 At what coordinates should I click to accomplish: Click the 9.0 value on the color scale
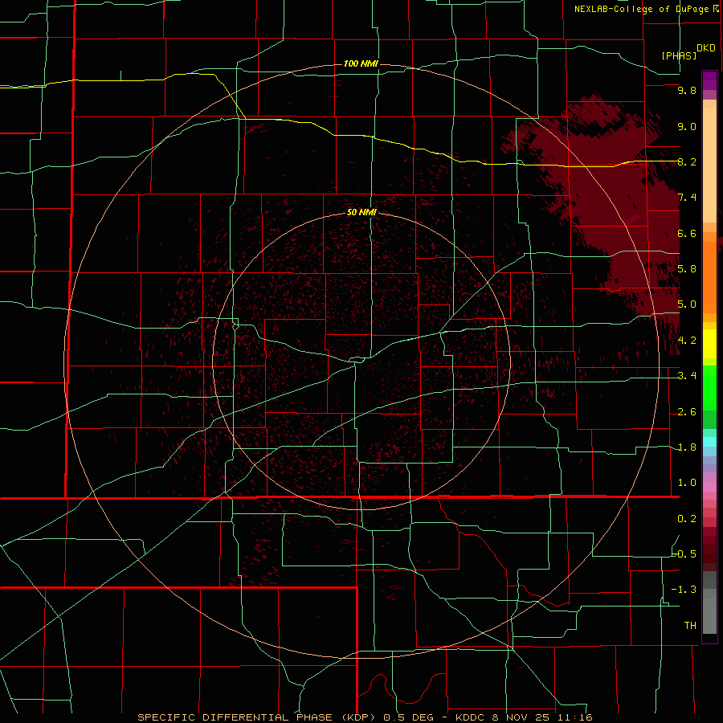(x=687, y=126)
